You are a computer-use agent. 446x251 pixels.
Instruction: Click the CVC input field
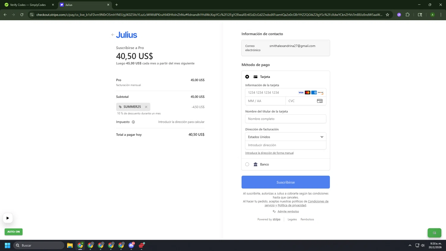tap(306, 101)
